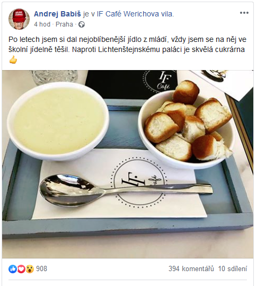Open the IF Café Werichova vila location link
Viewport: 257px width, 286px height.
point(135,14)
